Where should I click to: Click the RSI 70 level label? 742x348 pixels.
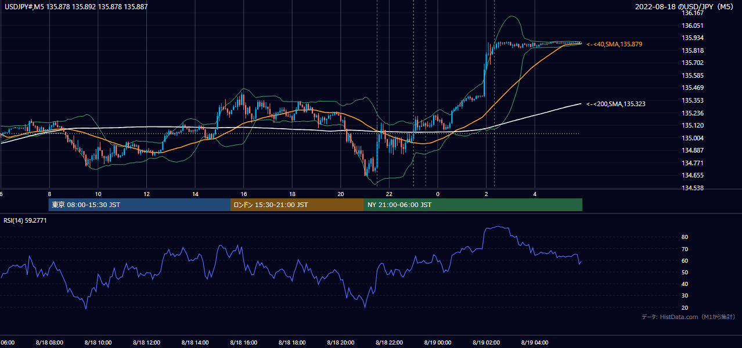(685, 249)
